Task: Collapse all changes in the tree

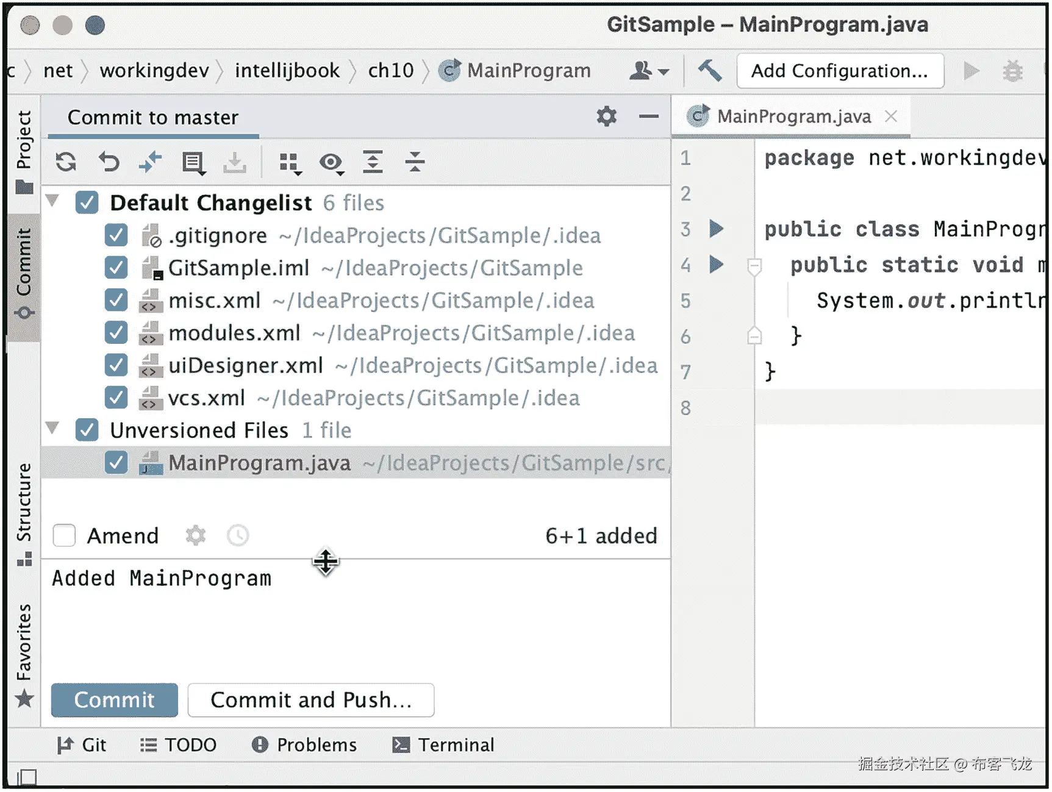Action: (415, 162)
